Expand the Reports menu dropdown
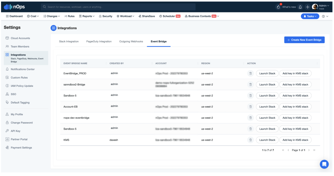The image size is (334, 176). tap(87, 16)
